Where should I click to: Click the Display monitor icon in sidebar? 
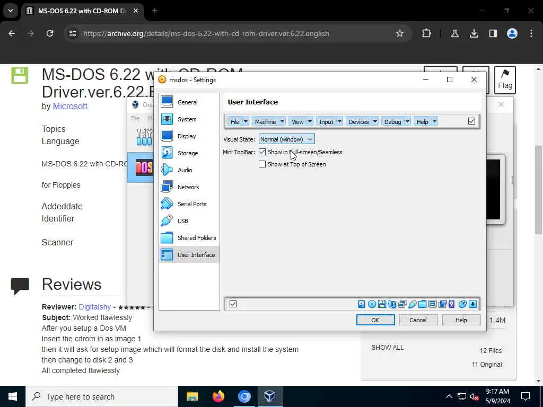click(x=167, y=136)
